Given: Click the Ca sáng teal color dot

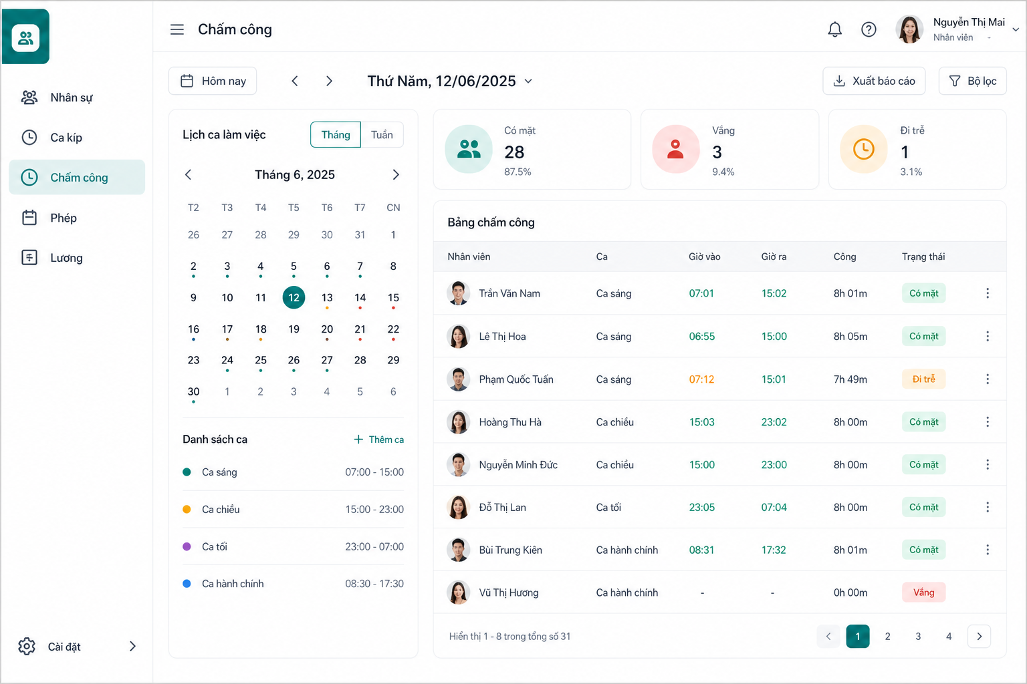Looking at the screenshot, I should click(187, 472).
